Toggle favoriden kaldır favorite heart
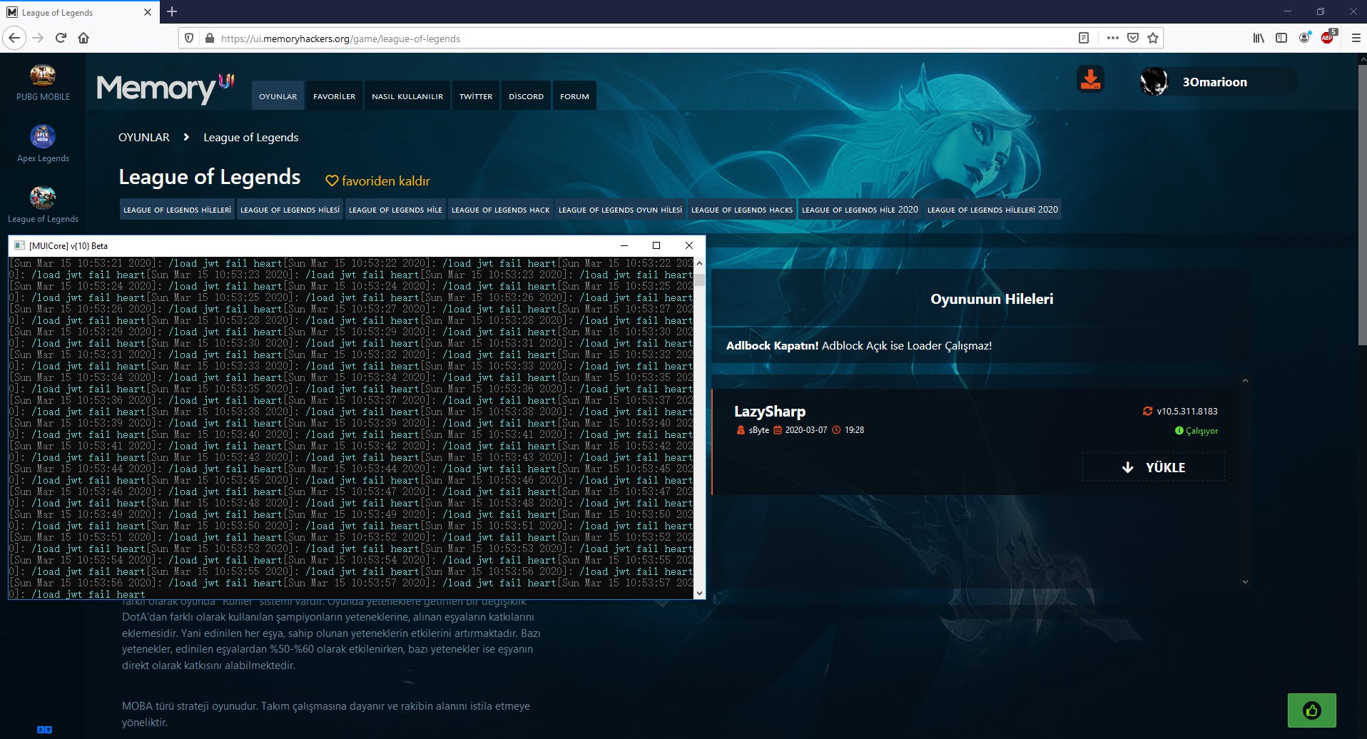The height and width of the screenshot is (739, 1367). [x=332, y=181]
